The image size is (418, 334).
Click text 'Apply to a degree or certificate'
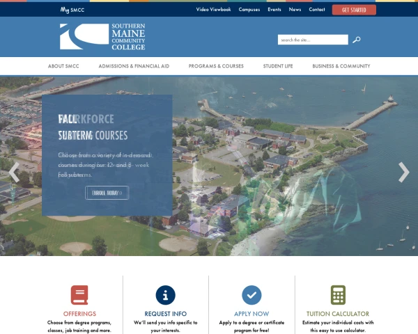point(251,323)
